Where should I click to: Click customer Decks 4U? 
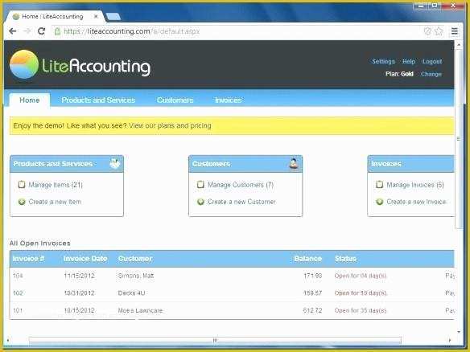tap(132, 293)
